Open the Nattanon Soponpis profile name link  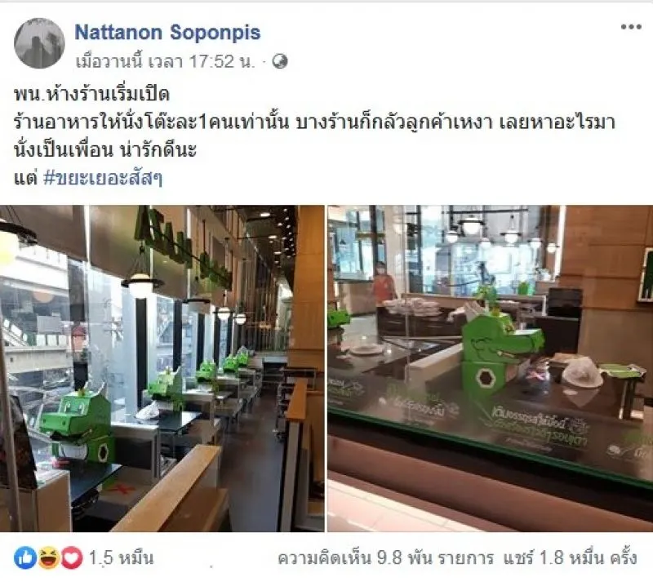tap(167, 33)
